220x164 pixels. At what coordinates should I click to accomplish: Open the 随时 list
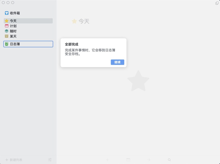(x=14, y=31)
